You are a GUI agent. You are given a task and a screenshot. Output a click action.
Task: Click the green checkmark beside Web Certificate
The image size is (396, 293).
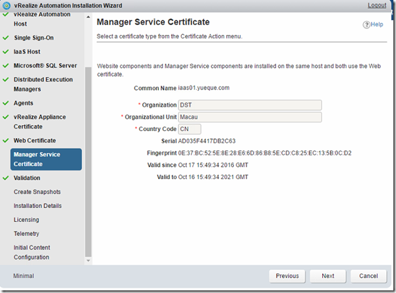point(5,140)
